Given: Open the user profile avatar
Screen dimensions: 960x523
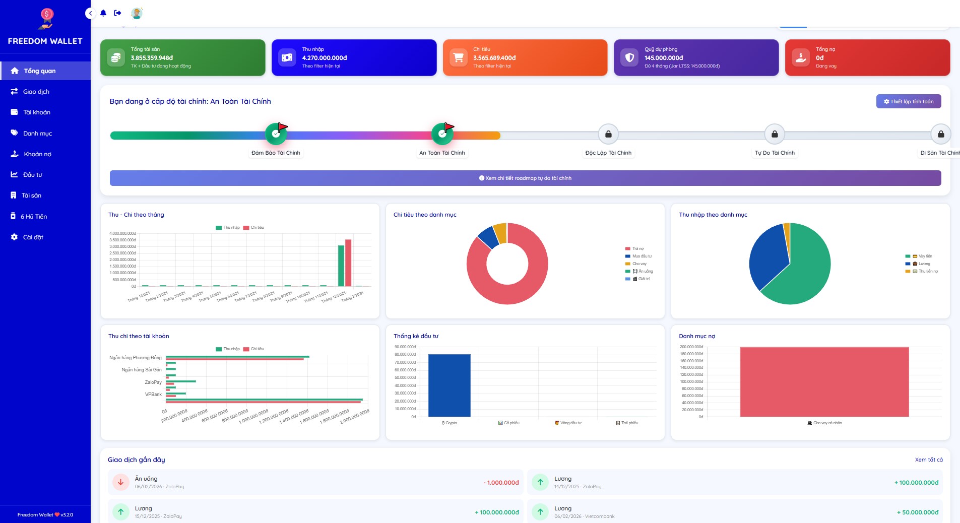Looking at the screenshot, I should (x=137, y=14).
